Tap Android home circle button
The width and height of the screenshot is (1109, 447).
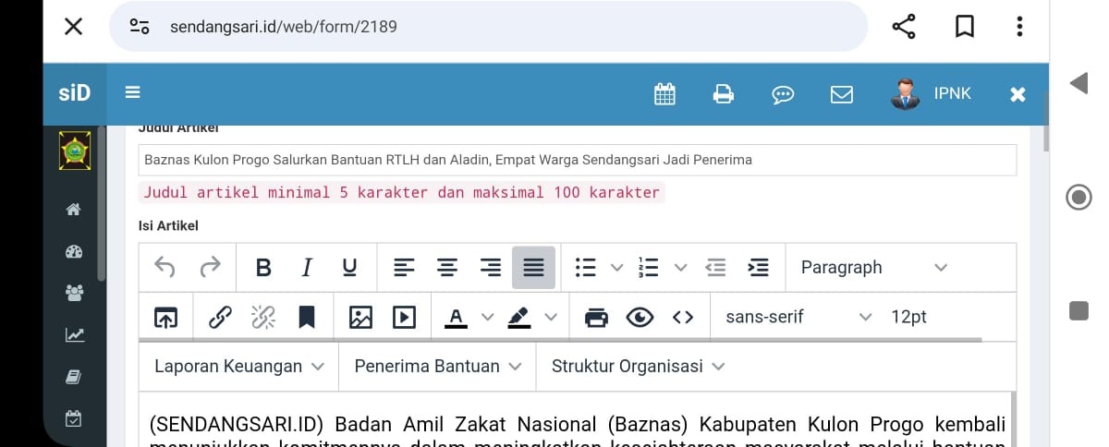coord(1078,198)
